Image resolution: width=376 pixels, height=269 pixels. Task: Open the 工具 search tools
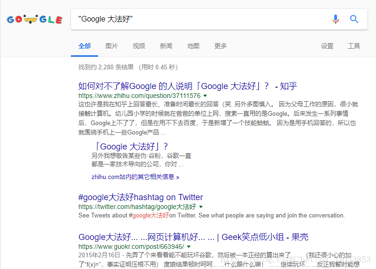pyautogui.click(x=354, y=46)
